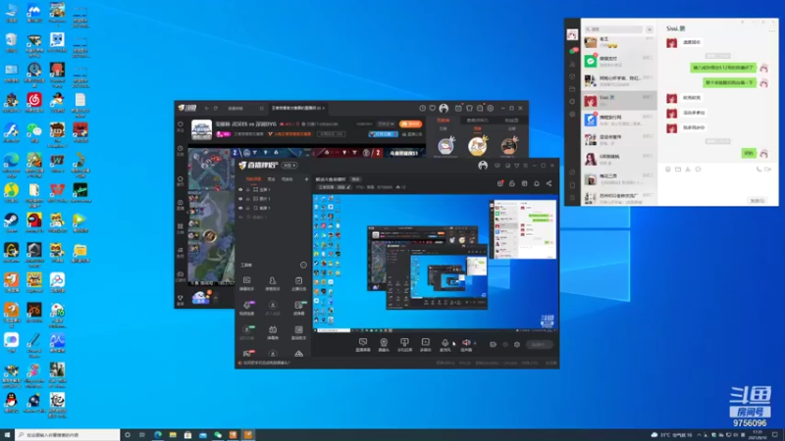Start a video call in WeChat chat
785x441 pixels.
(768, 170)
